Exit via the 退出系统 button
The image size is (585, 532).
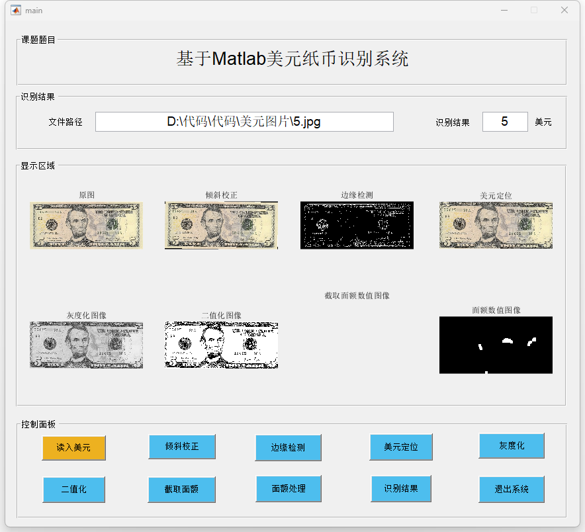point(512,490)
